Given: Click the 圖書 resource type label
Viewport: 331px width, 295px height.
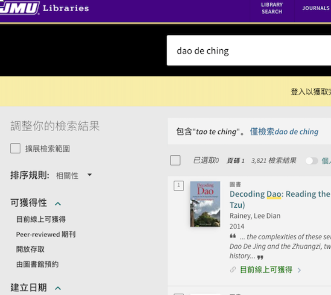Looking at the screenshot, I should click(x=235, y=184).
